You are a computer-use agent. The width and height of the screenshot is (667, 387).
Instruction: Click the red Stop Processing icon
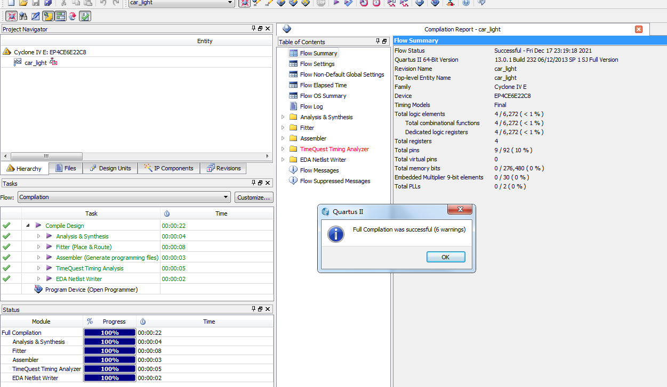click(x=320, y=3)
